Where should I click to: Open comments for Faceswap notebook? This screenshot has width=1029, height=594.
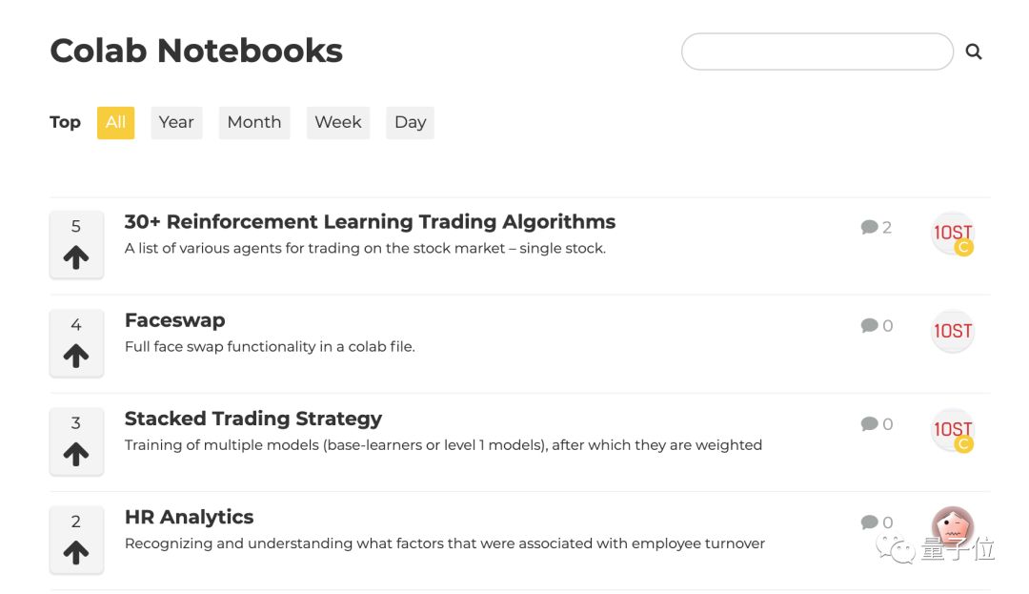coord(876,326)
